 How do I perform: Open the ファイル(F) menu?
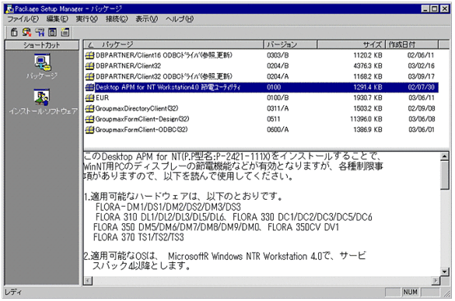(x=23, y=19)
